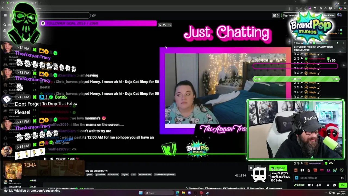The image size is (348, 196).
Task: Click the notification bell icon below video
Action: click(251, 168)
